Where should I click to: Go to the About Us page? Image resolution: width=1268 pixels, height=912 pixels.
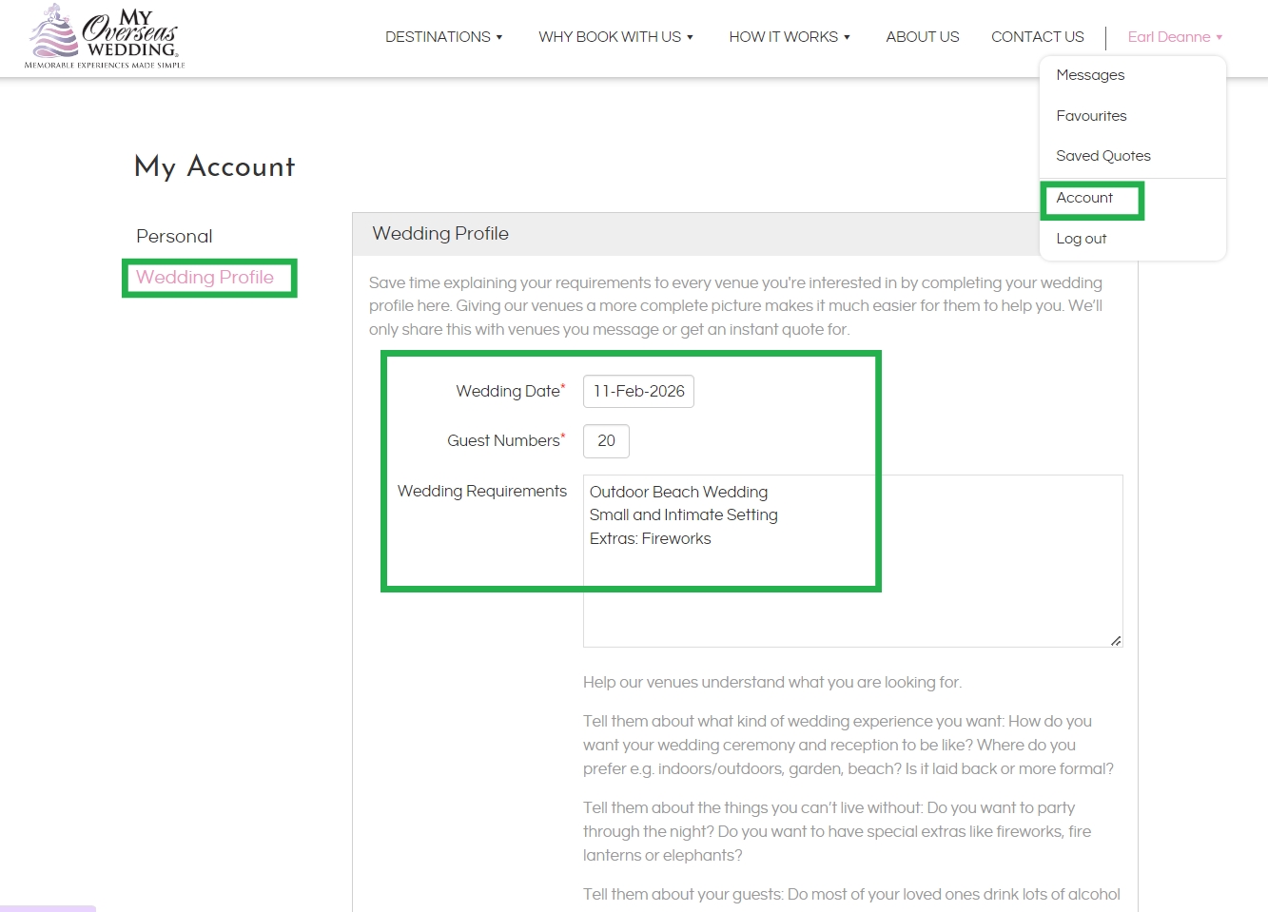tap(923, 37)
